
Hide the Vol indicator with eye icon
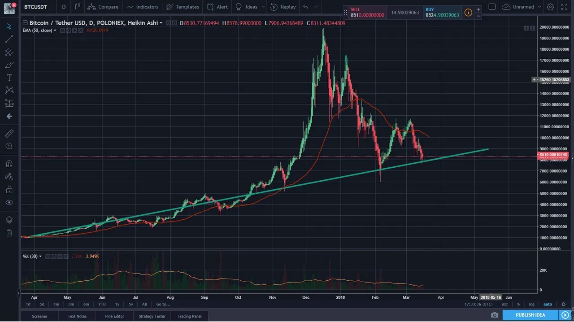[48, 256]
